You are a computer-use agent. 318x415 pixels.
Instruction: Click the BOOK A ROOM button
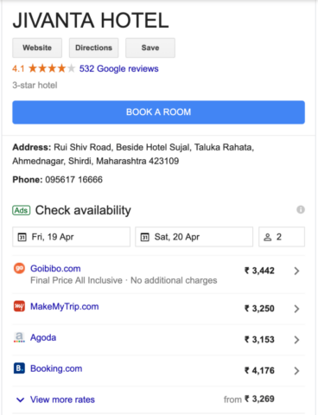point(158,112)
